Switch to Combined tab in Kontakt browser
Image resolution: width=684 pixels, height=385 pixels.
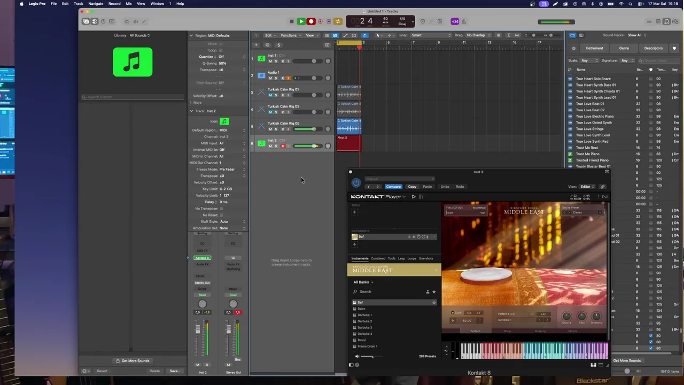tap(378, 258)
